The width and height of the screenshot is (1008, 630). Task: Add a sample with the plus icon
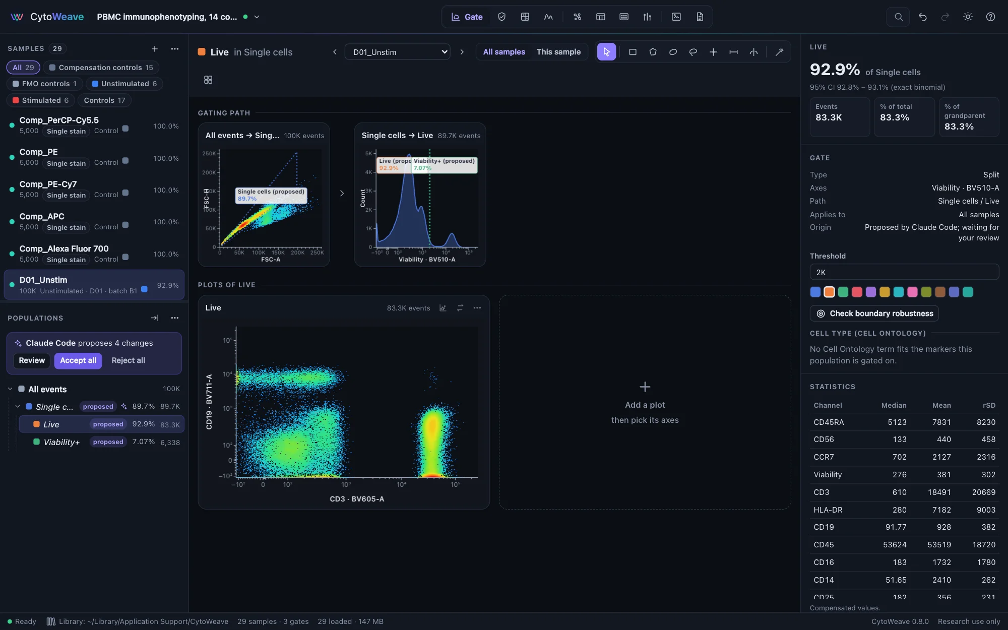(x=155, y=48)
